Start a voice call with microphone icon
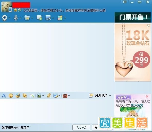 16,18
